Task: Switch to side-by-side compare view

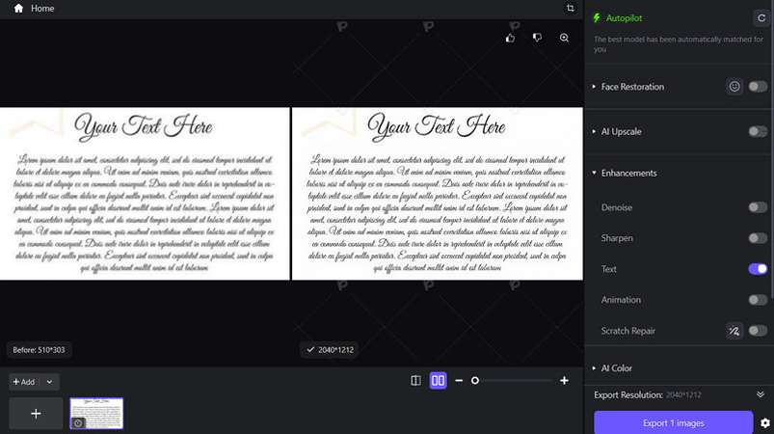Action: click(438, 380)
